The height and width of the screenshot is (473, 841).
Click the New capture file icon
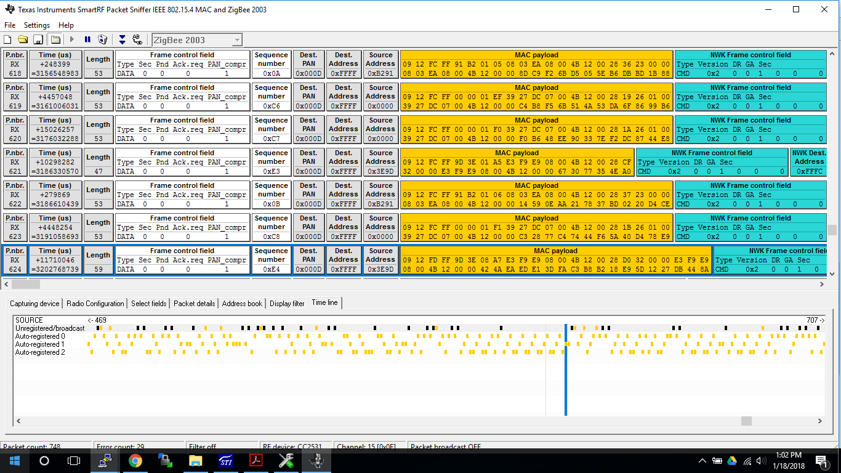9,39
